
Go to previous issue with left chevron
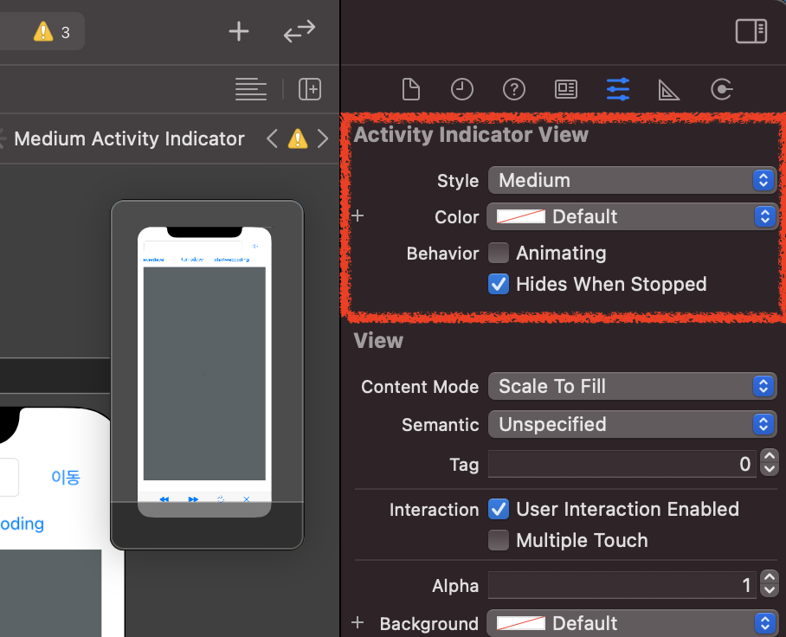(272, 138)
